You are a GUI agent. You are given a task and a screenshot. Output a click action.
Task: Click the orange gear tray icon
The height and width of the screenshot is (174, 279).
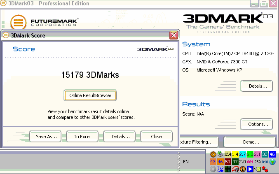213,155
